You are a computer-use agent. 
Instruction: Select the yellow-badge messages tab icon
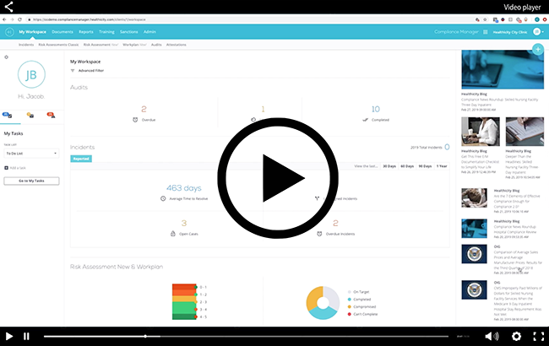pyautogui.click(x=30, y=115)
